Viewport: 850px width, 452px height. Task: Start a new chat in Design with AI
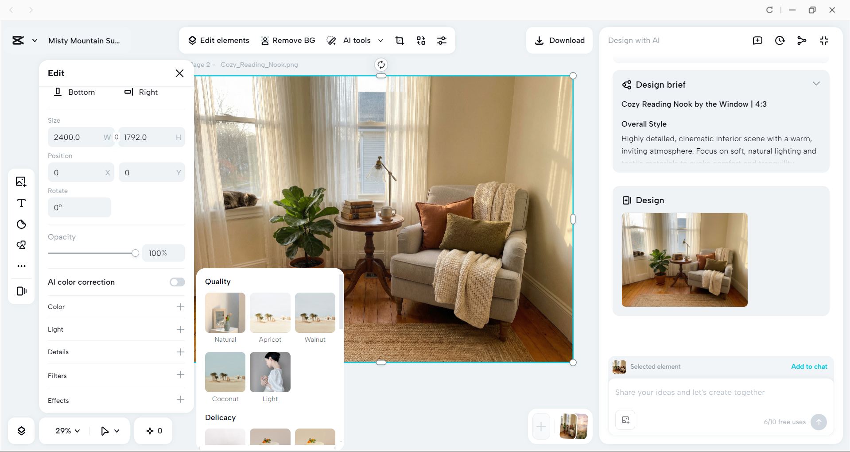757,41
